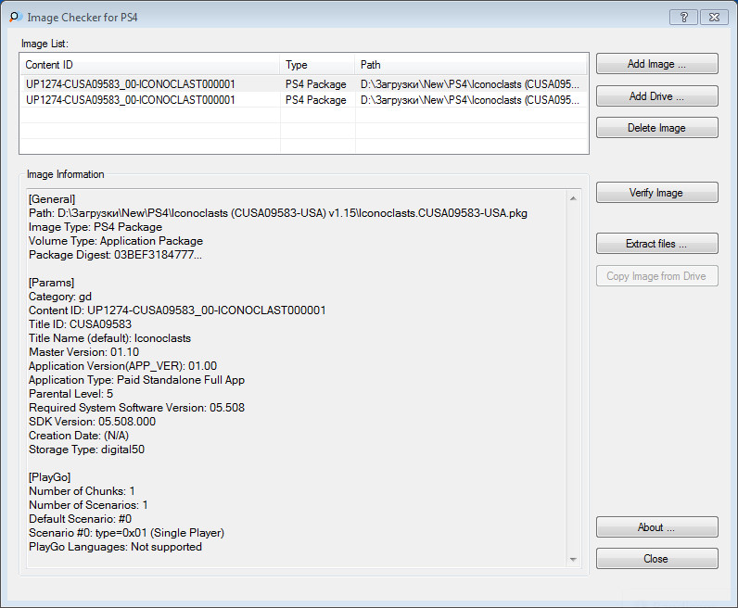Click the Title ID: CUSA09583 line
This screenshot has width=738, height=608.
(x=80, y=324)
